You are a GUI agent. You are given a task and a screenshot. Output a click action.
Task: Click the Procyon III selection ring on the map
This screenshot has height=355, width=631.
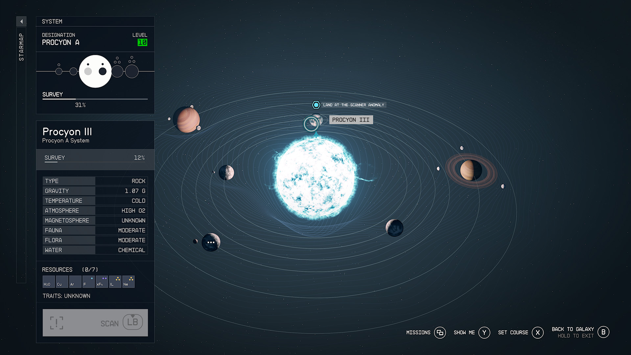[x=311, y=124]
